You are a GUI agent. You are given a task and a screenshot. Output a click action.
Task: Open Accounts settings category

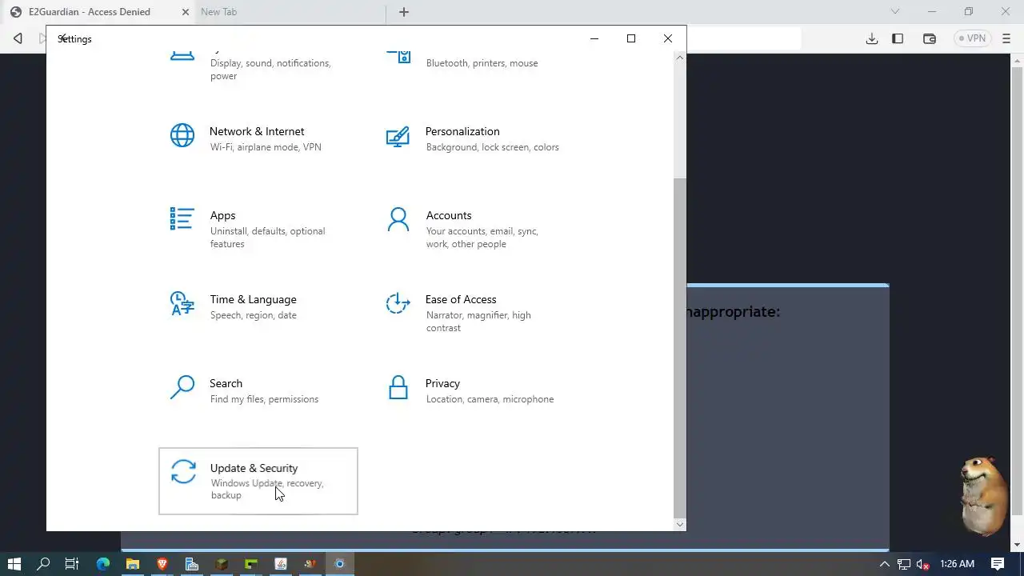[474, 229]
